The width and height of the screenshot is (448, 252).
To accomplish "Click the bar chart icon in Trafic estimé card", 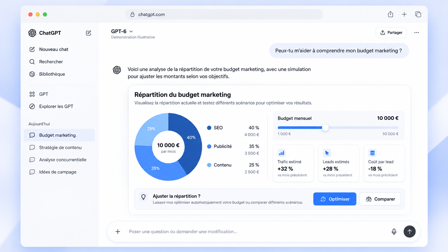I will [282, 153].
